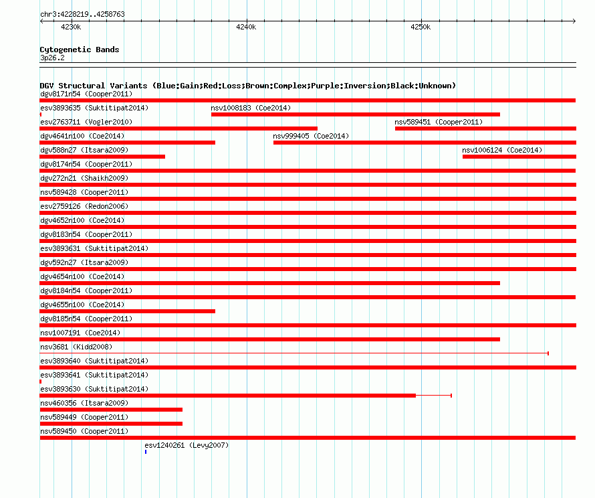
Task: Select nsv460356 (Itsara2009) label
Action: coord(84,403)
